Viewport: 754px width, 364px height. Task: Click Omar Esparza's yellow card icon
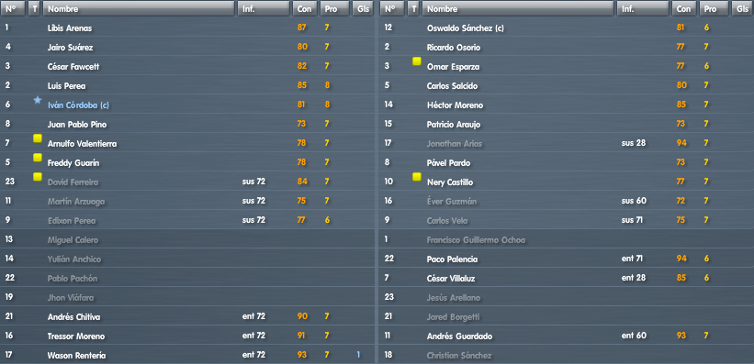pos(417,61)
